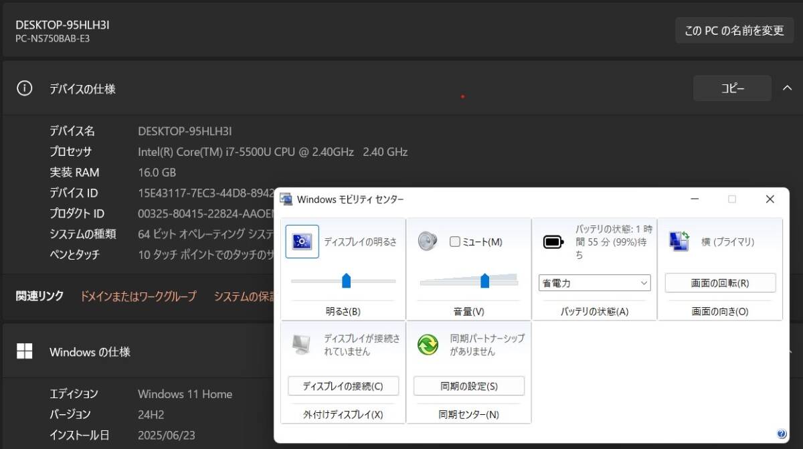Click the バッテリの状態(A) label
Viewport: 803px width, 449px height.
click(x=594, y=311)
